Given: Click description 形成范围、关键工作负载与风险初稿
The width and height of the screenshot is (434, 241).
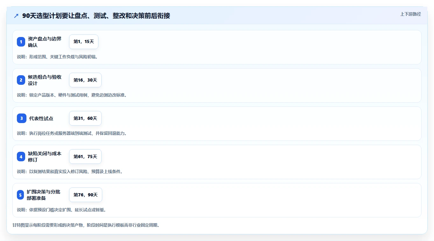Looking at the screenshot, I should coord(57,57).
